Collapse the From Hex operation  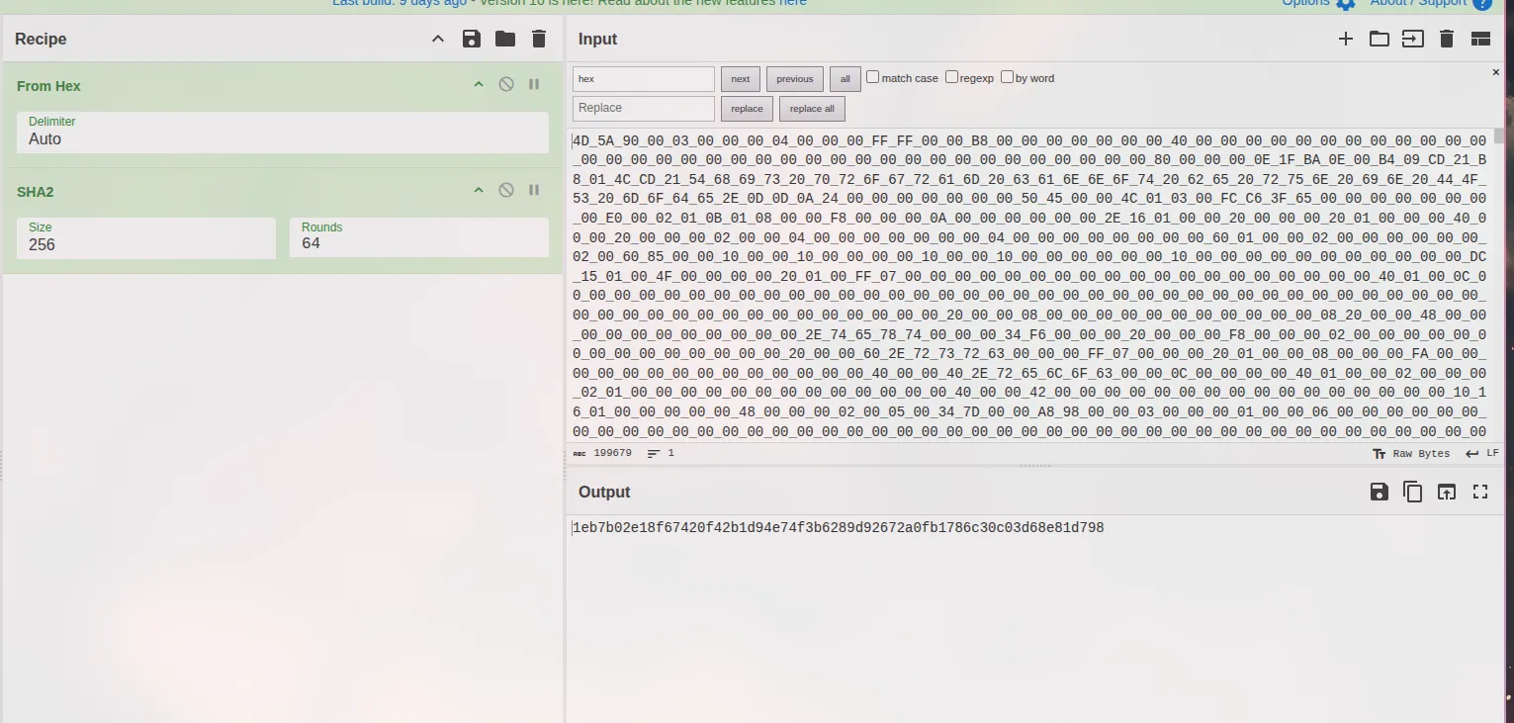click(479, 85)
